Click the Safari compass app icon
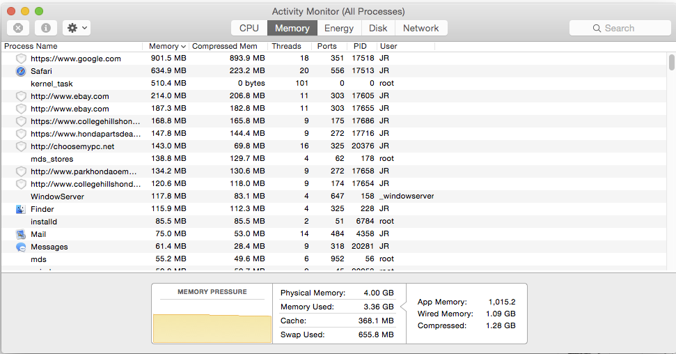 pyautogui.click(x=21, y=71)
